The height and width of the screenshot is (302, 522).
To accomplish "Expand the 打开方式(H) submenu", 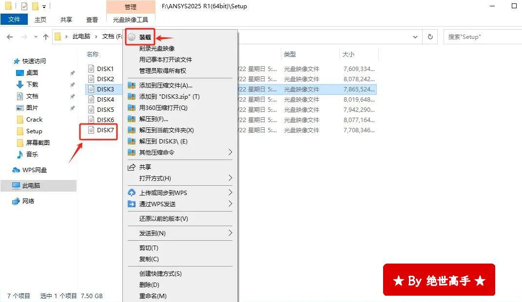I will click(x=230, y=178).
